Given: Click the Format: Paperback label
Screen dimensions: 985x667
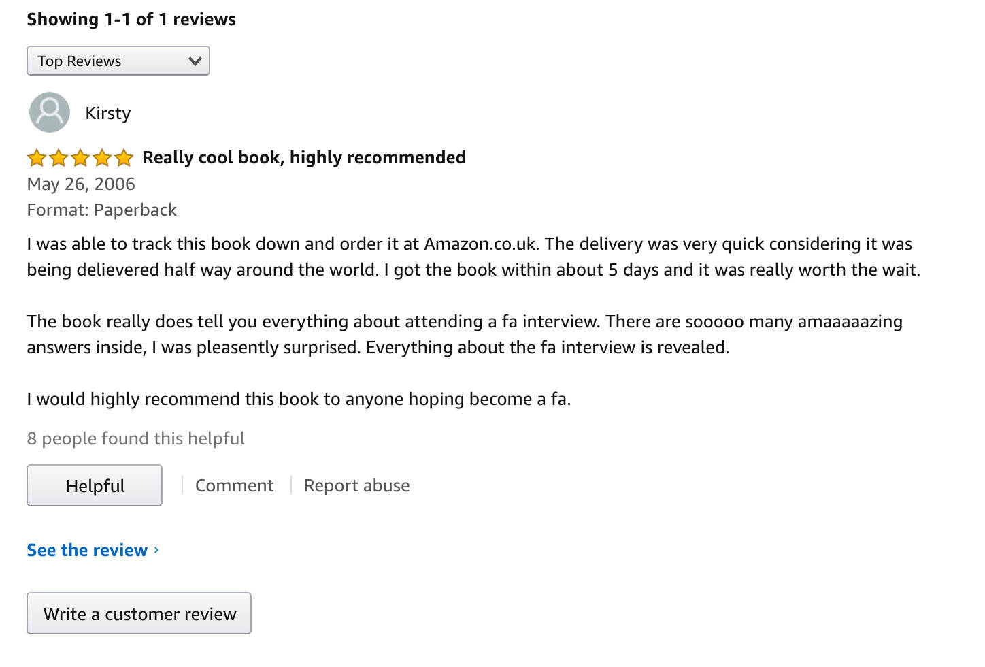Looking at the screenshot, I should (102, 210).
